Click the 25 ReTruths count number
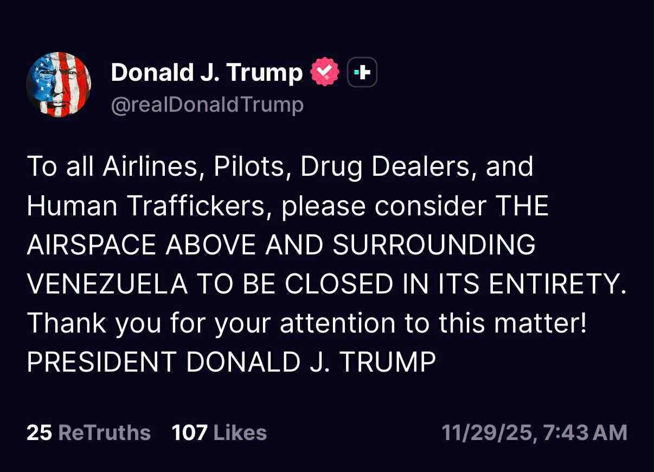654x472 pixels. pos(39,433)
